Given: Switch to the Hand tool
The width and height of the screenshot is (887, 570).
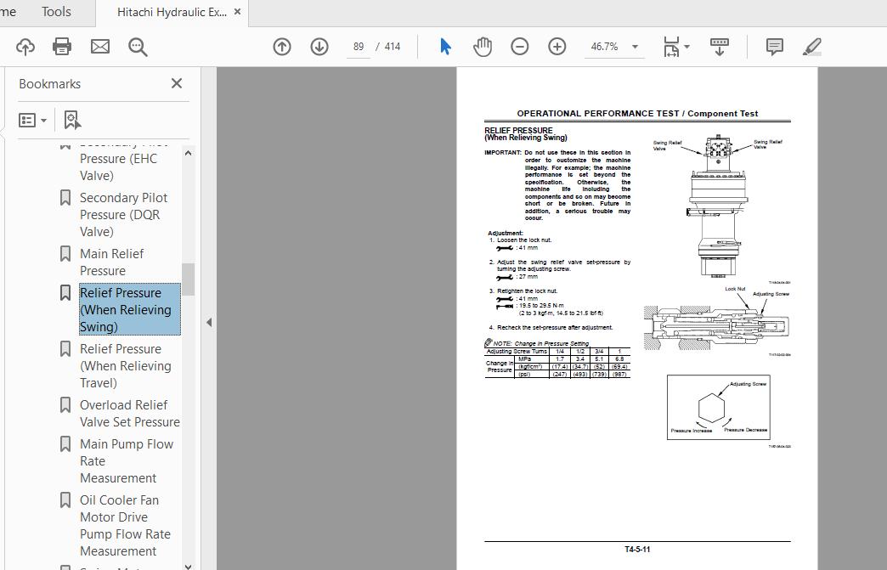Looking at the screenshot, I should click(483, 47).
